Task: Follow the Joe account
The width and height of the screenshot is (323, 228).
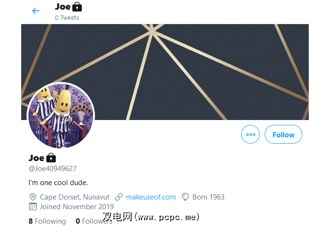Action: pyautogui.click(x=283, y=134)
